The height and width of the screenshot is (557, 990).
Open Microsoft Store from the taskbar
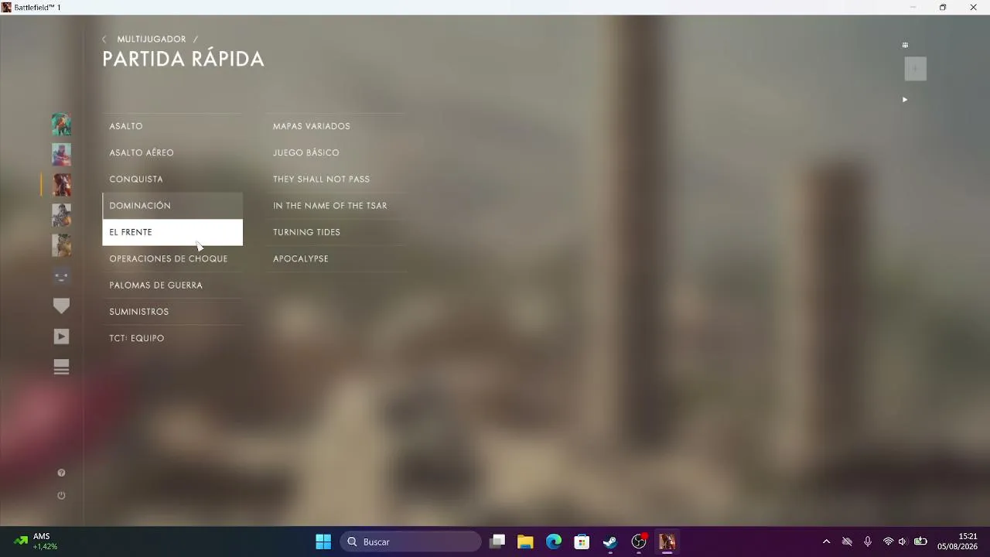[582, 542]
